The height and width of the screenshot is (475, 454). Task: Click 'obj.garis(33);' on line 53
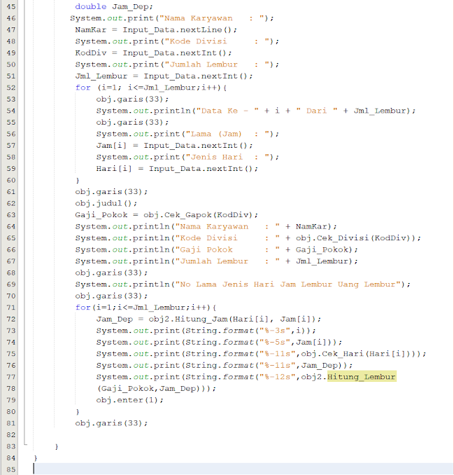point(132,99)
